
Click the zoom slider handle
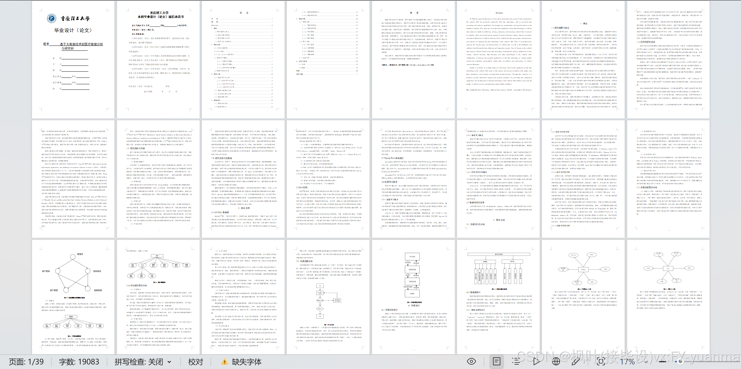680,362
